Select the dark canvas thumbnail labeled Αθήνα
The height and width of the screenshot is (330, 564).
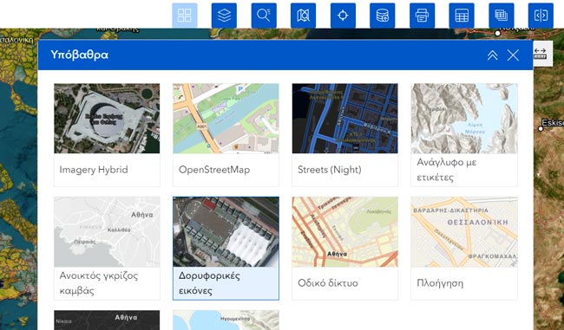pos(107,320)
